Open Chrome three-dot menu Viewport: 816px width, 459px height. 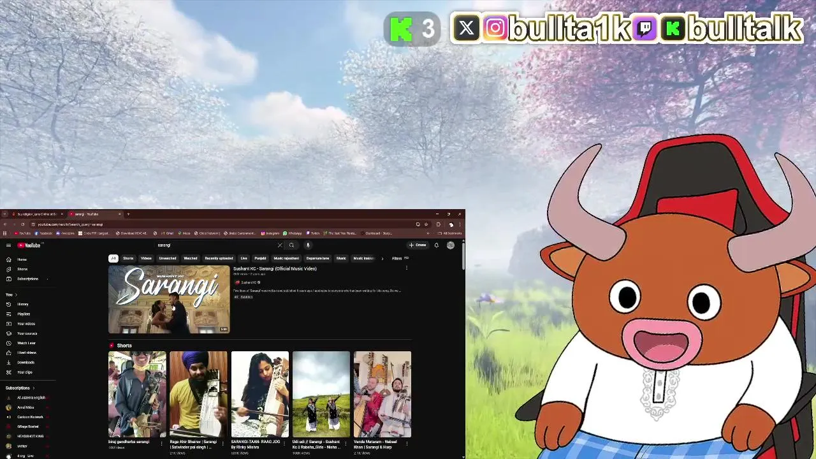pyautogui.click(x=460, y=224)
